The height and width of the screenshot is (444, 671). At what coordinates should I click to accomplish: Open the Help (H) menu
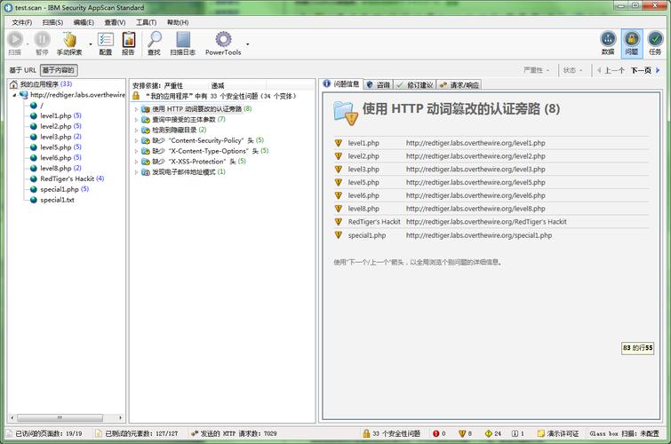coord(178,22)
